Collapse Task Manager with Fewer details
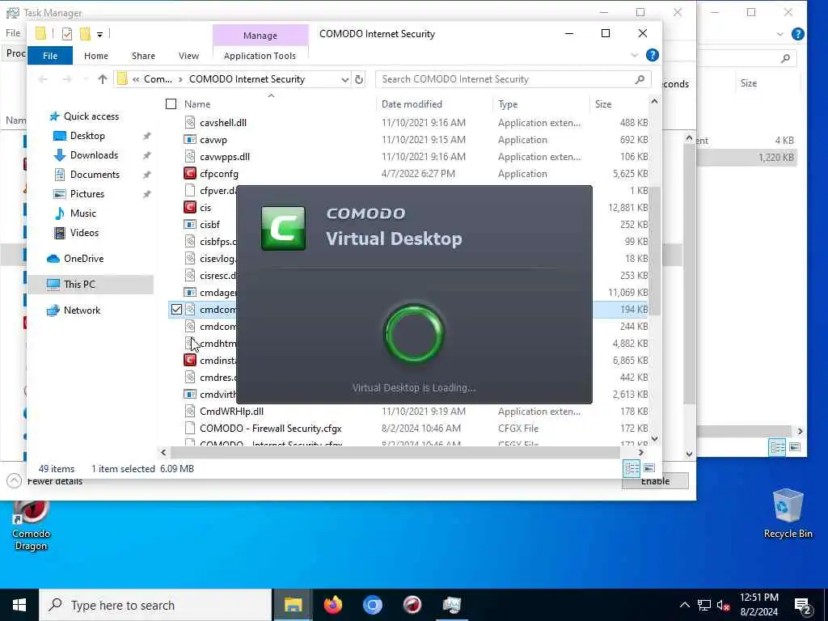The width and height of the screenshot is (828, 621). pyautogui.click(x=45, y=481)
